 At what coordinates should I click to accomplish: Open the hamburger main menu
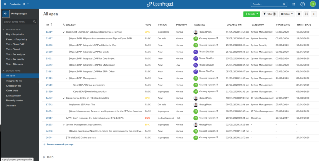pyautogui.click(x=4, y=4)
